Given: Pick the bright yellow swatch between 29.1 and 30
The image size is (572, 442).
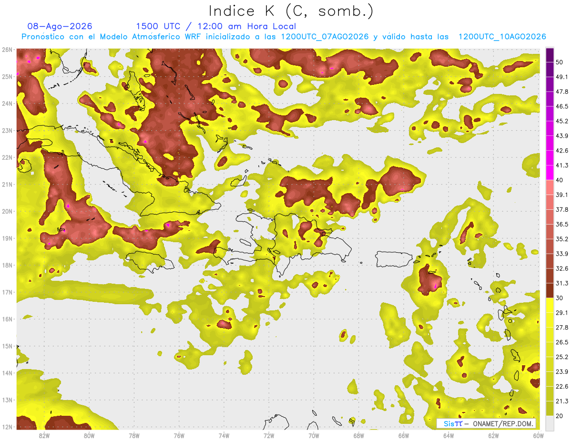Looking at the screenshot, I should coord(550,305).
